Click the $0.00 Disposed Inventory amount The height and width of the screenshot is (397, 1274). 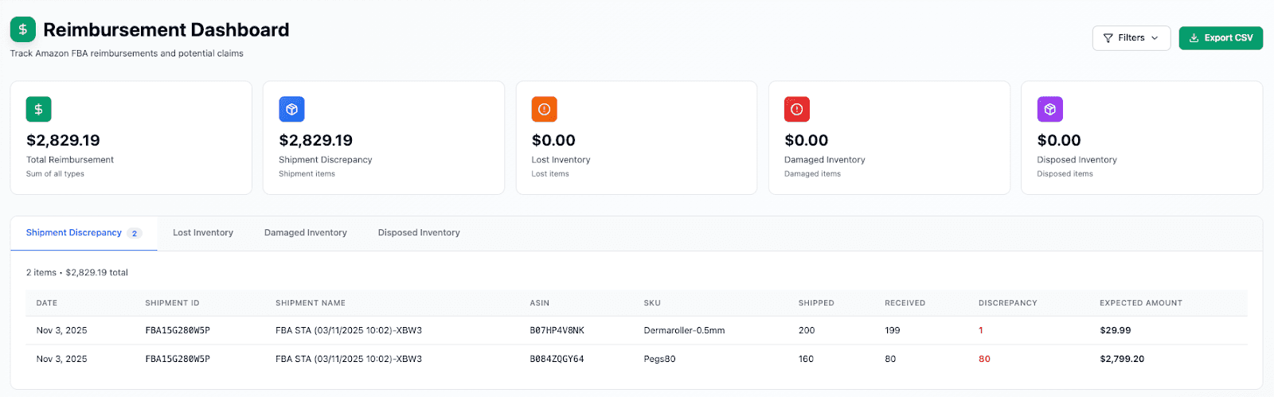(1059, 140)
